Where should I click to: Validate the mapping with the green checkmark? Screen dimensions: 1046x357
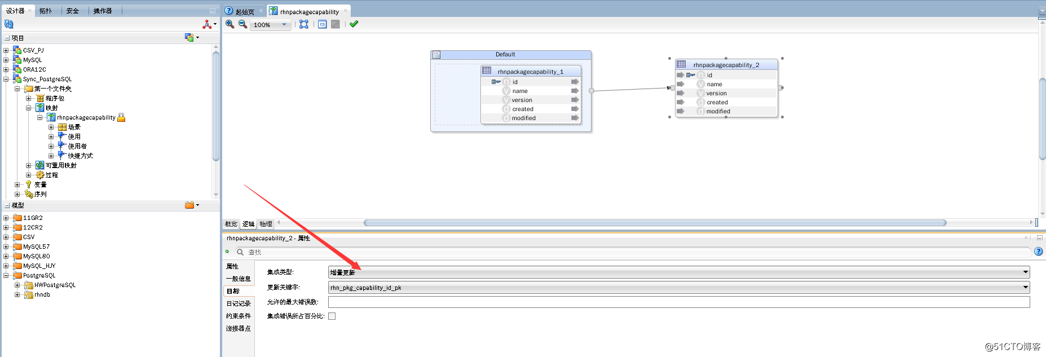[x=354, y=24]
